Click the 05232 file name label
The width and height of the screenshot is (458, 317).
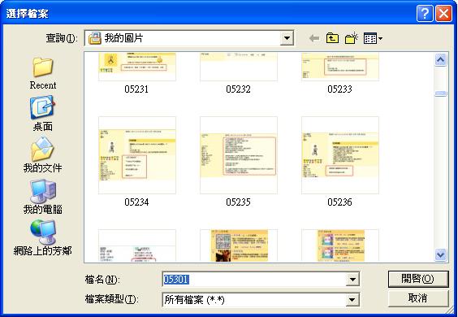(x=238, y=89)
